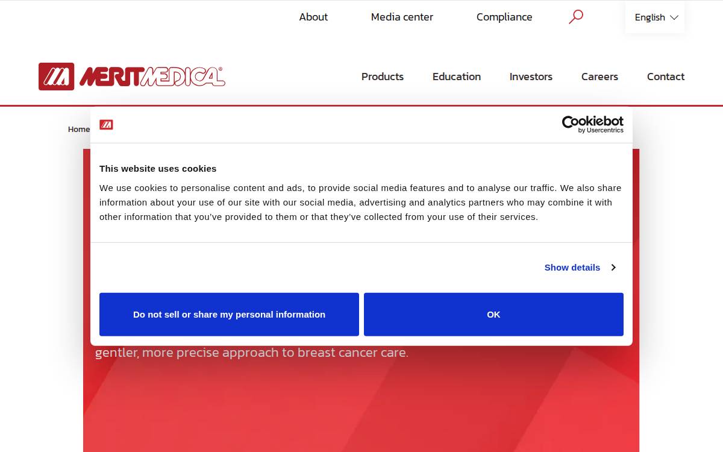Open the About menu

coord(313,17)
